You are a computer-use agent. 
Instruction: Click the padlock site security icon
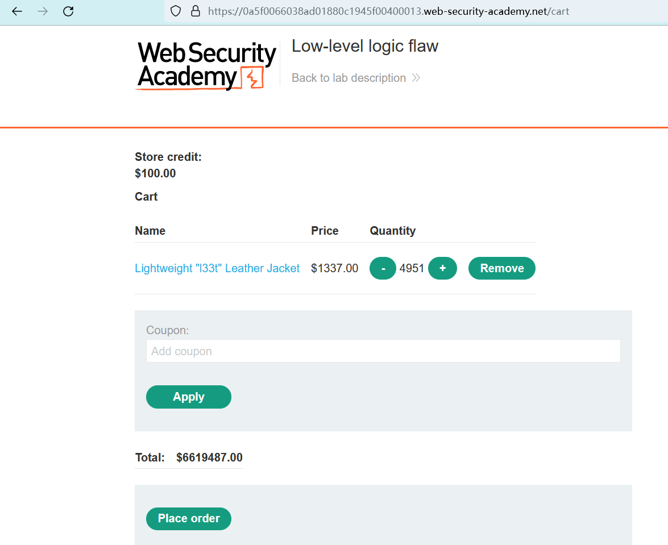click(x=195, y=11)
